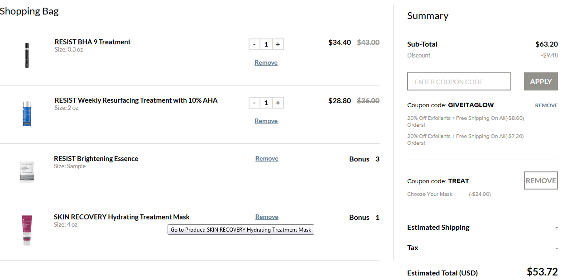Click the RESIST Brightening Essence sample image
This screenshot has height=280, width=567.
pos(27,172)
